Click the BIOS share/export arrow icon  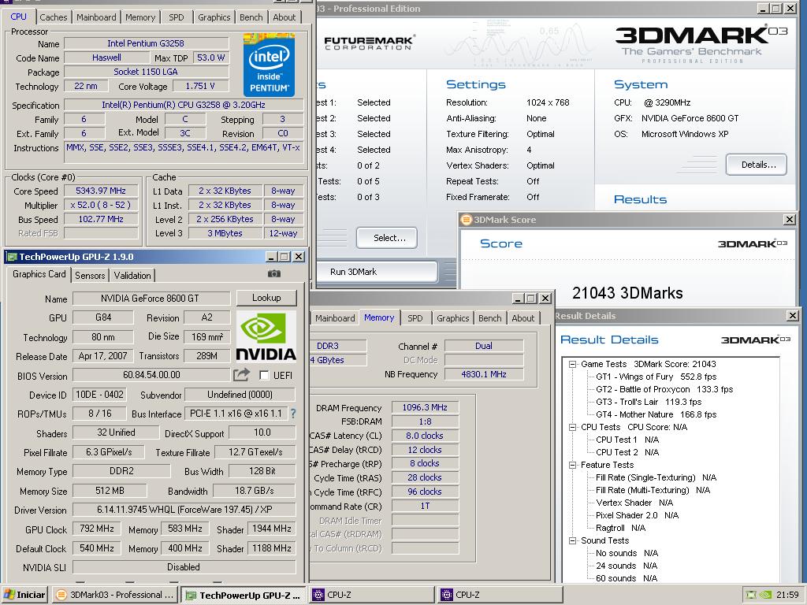coord(241,375)
